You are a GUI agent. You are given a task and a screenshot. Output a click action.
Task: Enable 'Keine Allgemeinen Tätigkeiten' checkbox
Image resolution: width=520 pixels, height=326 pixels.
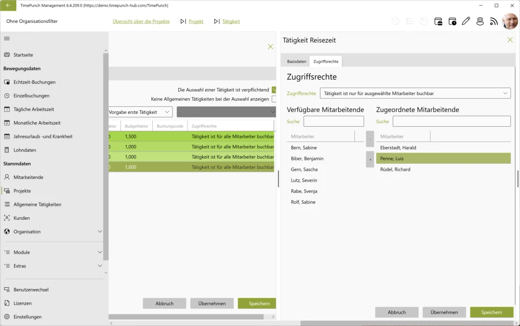click(x=274, y=99)
